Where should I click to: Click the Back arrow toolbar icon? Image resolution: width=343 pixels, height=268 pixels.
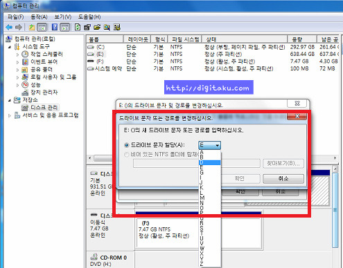click(x=9, y=28)
